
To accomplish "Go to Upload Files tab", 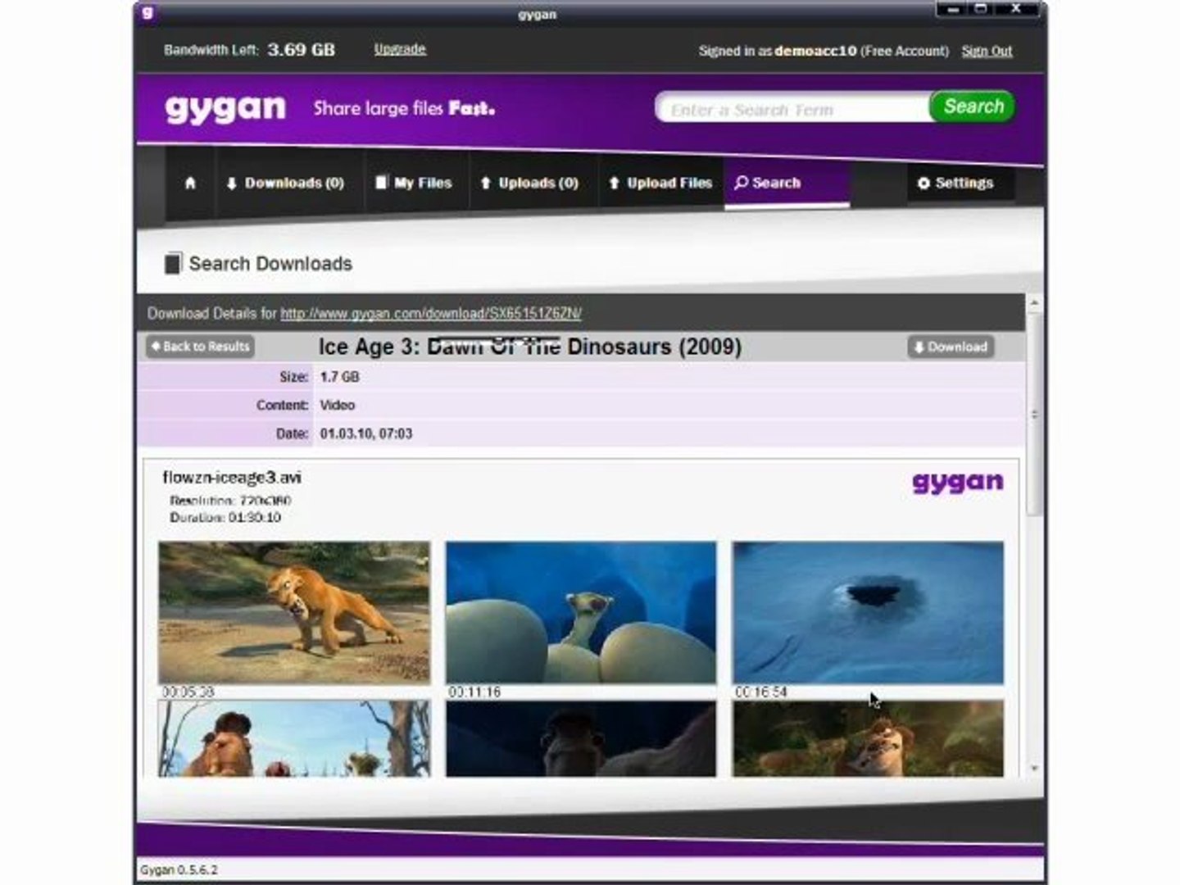I will coord(660,183).
